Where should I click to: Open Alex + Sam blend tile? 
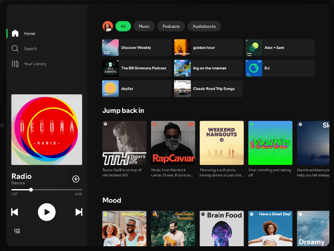(280, 47)
